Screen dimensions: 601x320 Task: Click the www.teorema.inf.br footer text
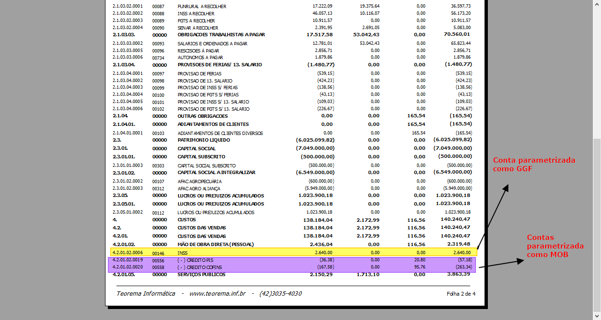pyautogui.click(x=217, y=294)
